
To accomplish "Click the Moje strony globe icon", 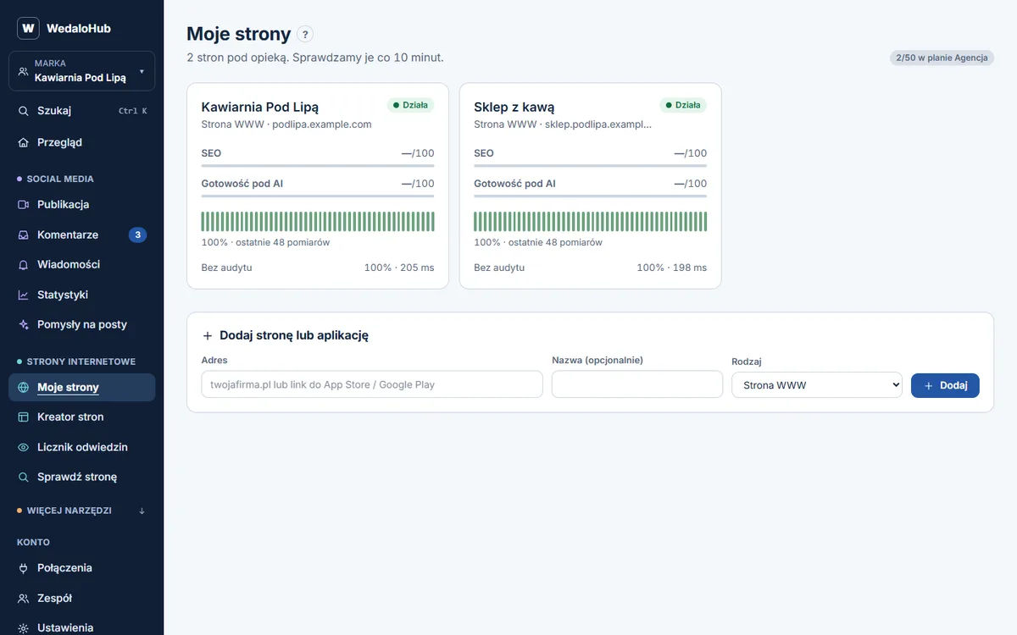I will [x=24, y=388].
